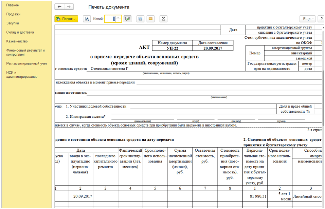This screenshot has height=209, width=325.
Task: Select Склад и доставка in sidebar
Action: [20, 32]
